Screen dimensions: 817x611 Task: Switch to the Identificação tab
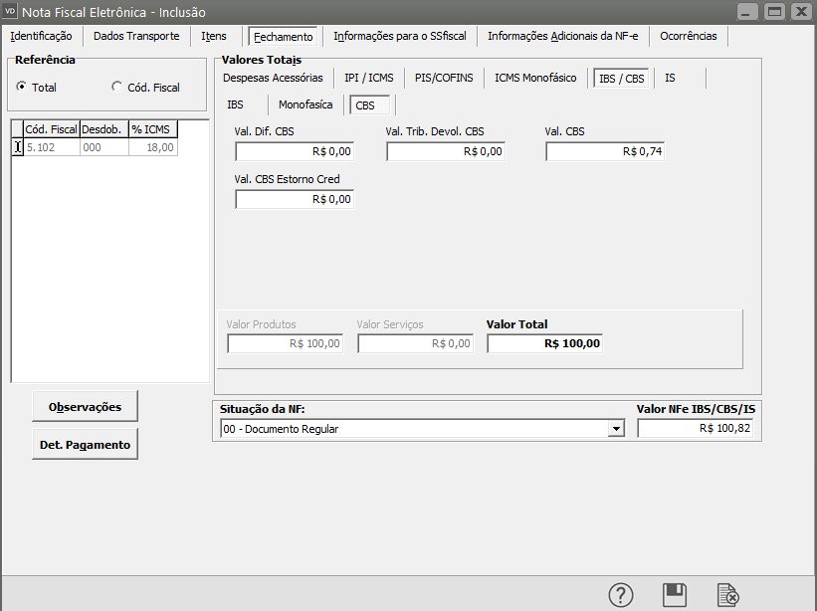click(x=41, y=36)
